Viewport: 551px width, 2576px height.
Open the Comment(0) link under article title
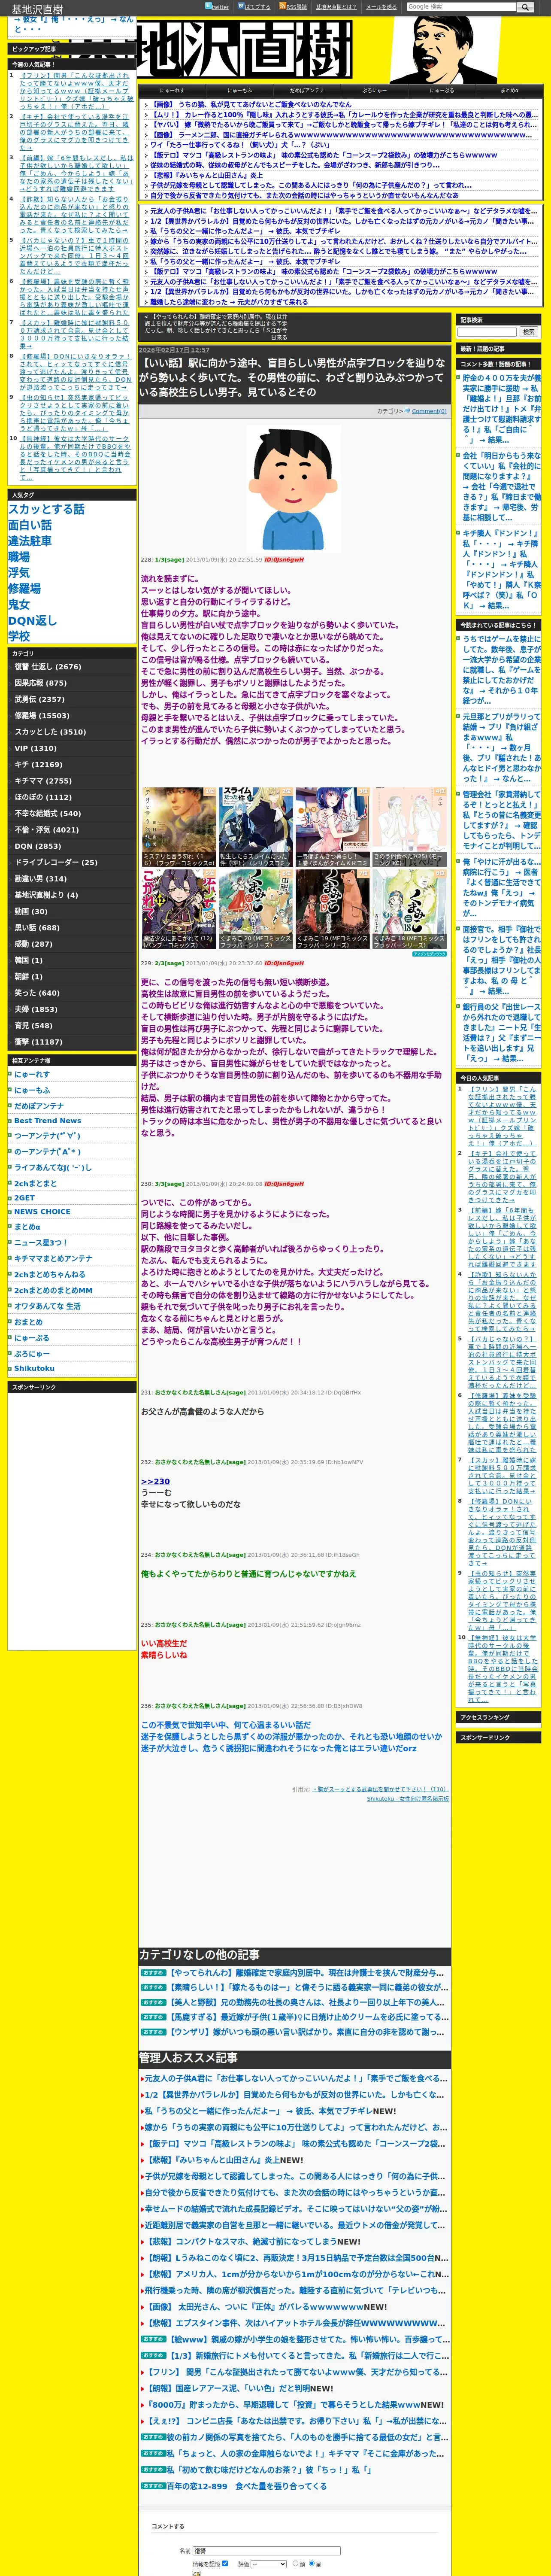tap(429, 411)
